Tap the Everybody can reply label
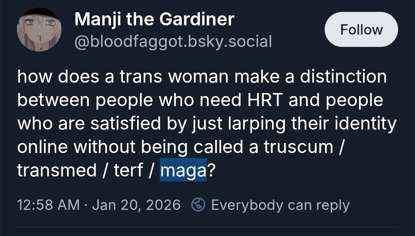The width and height of the screenshot is (415, 236). pyautogui.click(x=280, y=204)
